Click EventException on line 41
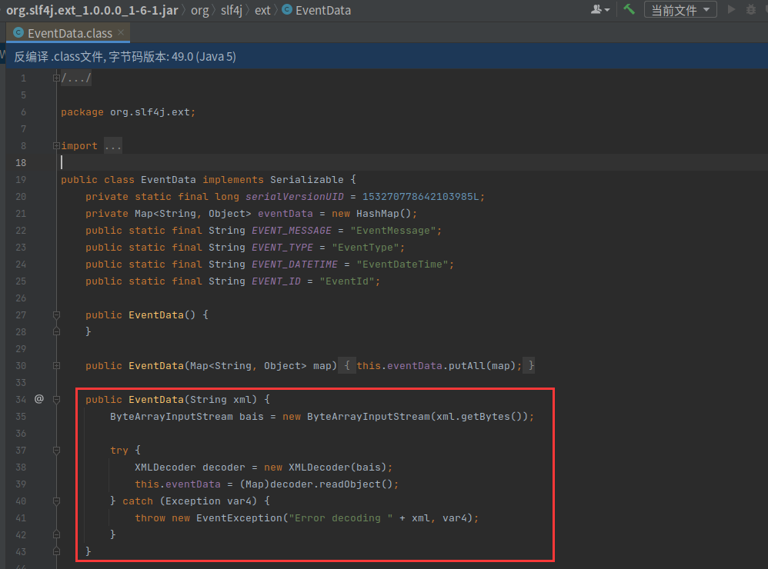 coord(239,517)
